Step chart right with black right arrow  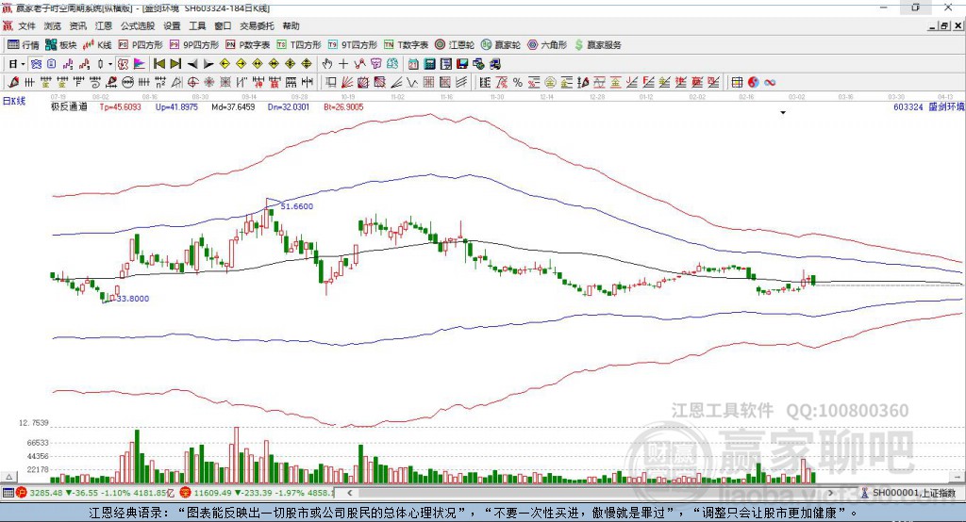[x=208, y=64]
